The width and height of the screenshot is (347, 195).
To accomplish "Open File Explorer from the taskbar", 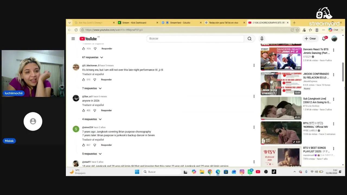I will point(202,172).
